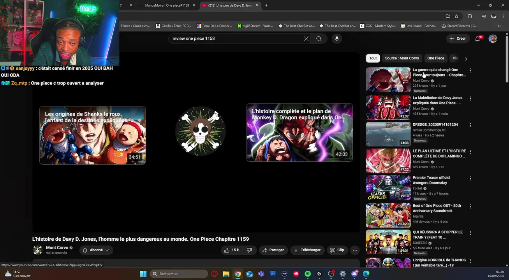
Task: Clear the YouTube search box text
Action: point(306,38)
